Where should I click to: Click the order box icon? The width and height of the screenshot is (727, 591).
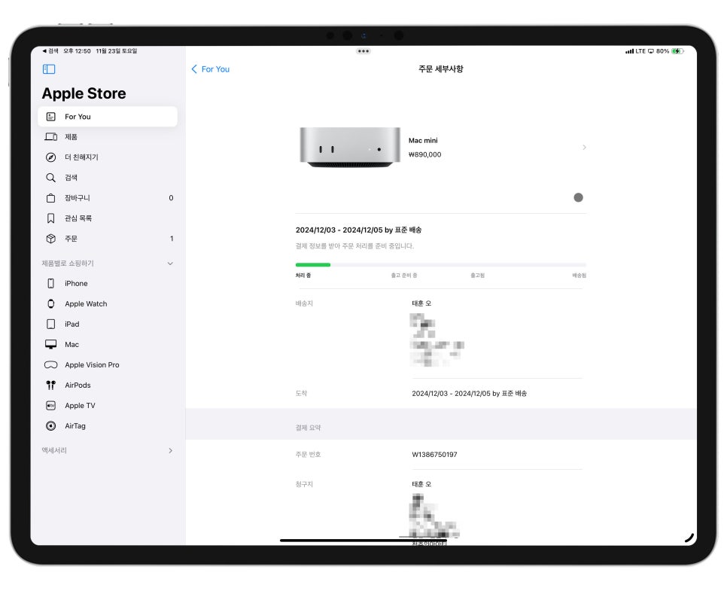click(x=51, y=239)
